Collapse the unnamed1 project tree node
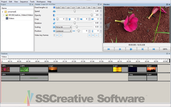This screenshot has height=107, width=171. 3,12
